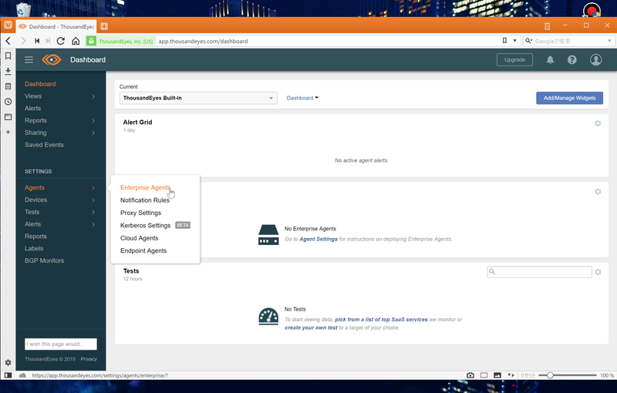
Task: Open search engine dropdown arrow
Action: [x=609, y=41]
